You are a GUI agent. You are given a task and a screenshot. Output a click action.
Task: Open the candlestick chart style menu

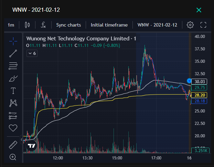[x=28, y=25]
